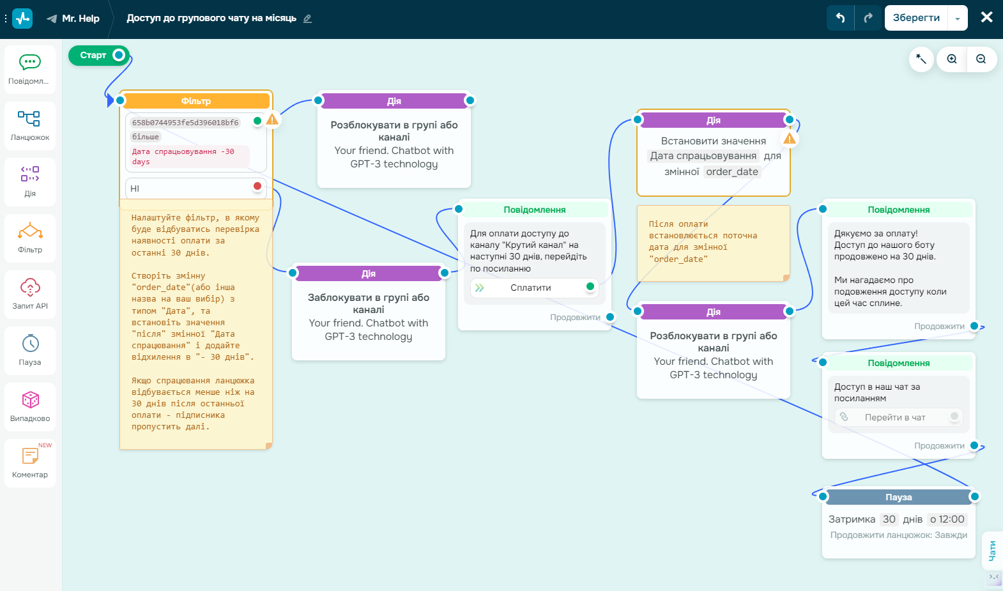Add a Повідомлення message block from sidebar
Image resolution: width=1003 pixels, height=591 pixels.
pos(30,69)
